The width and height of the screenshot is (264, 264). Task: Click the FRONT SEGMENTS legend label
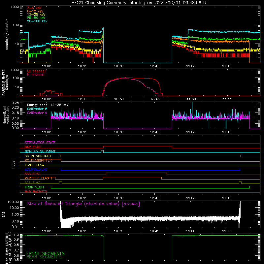pyautogui.click(x=46, y=253)
